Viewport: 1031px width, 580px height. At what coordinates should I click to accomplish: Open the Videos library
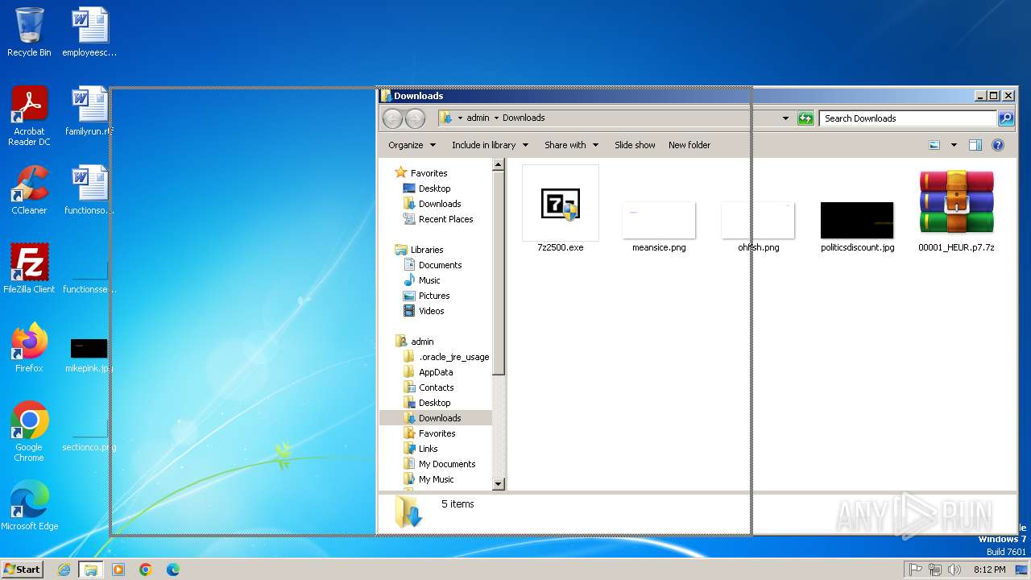431,311
